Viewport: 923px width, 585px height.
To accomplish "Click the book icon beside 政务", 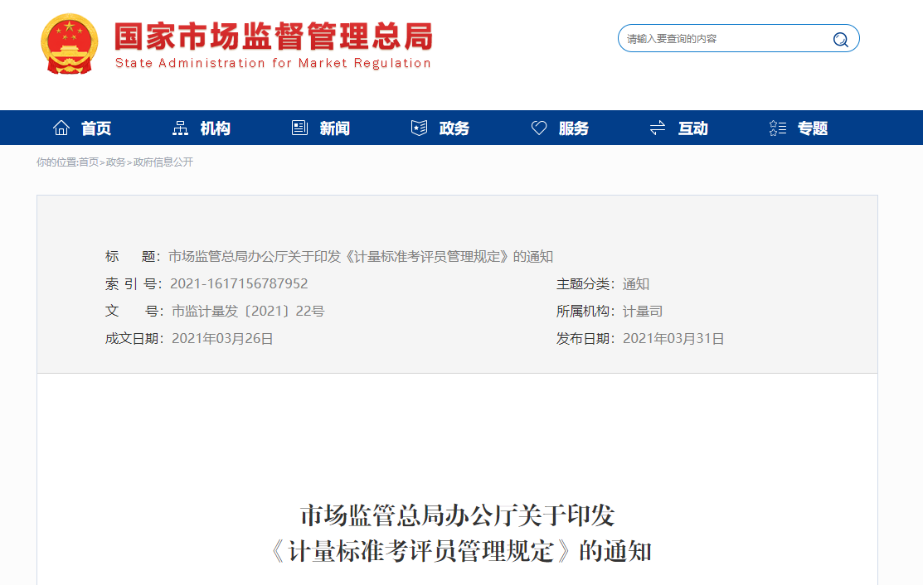I will pyautogui.click(x=419, y=128).
